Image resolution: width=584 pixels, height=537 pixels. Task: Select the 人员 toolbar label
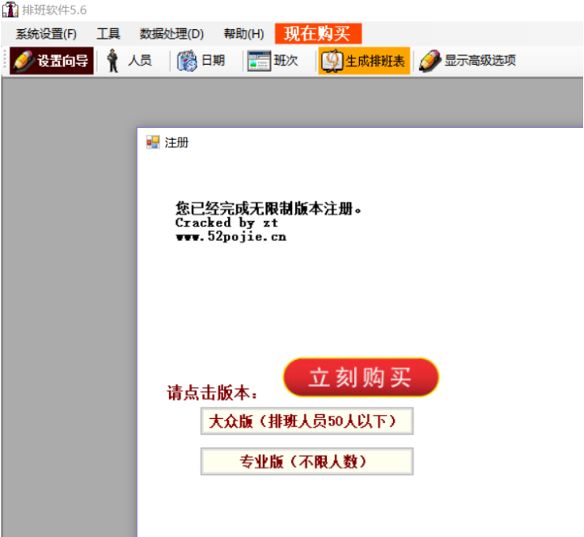tap(140, 61)
